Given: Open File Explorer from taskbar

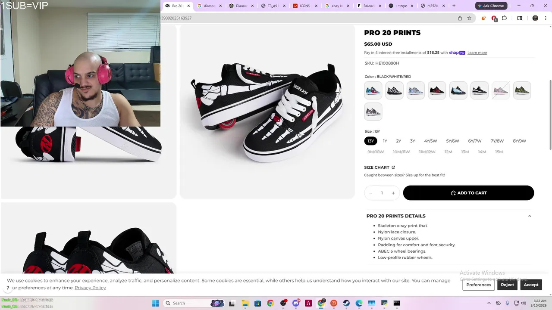Looking at the screenshot, I should [x=245, y=303].
